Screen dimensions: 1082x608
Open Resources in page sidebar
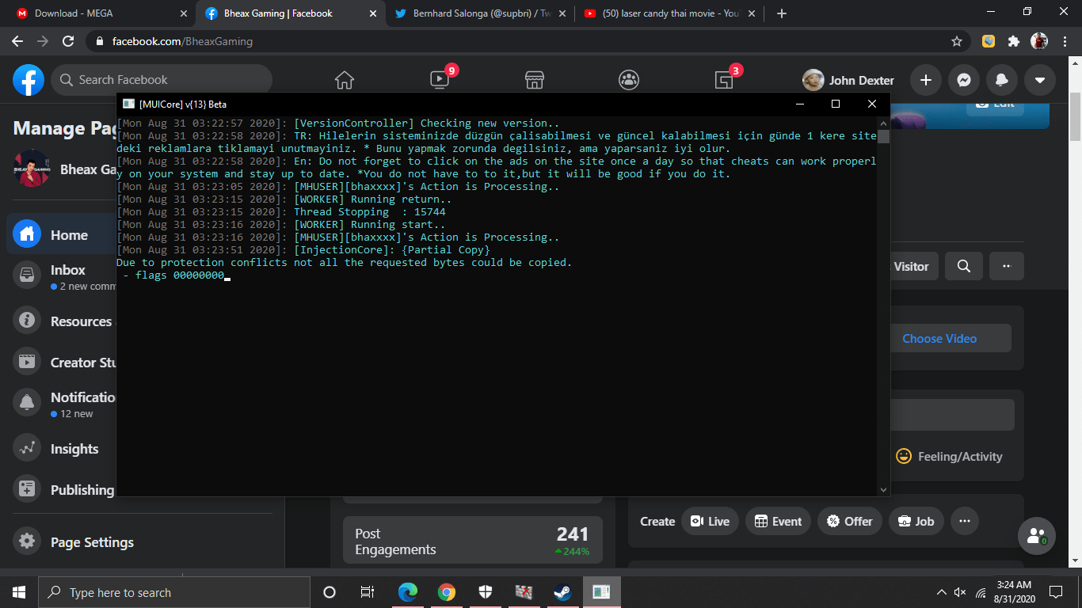click(x=62, y=321)
